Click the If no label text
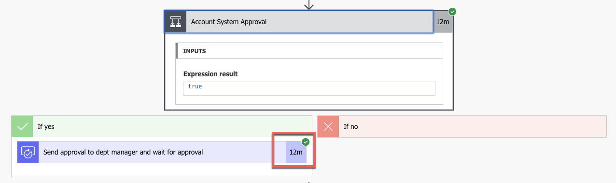616x183 pixels. click(350, 127)
